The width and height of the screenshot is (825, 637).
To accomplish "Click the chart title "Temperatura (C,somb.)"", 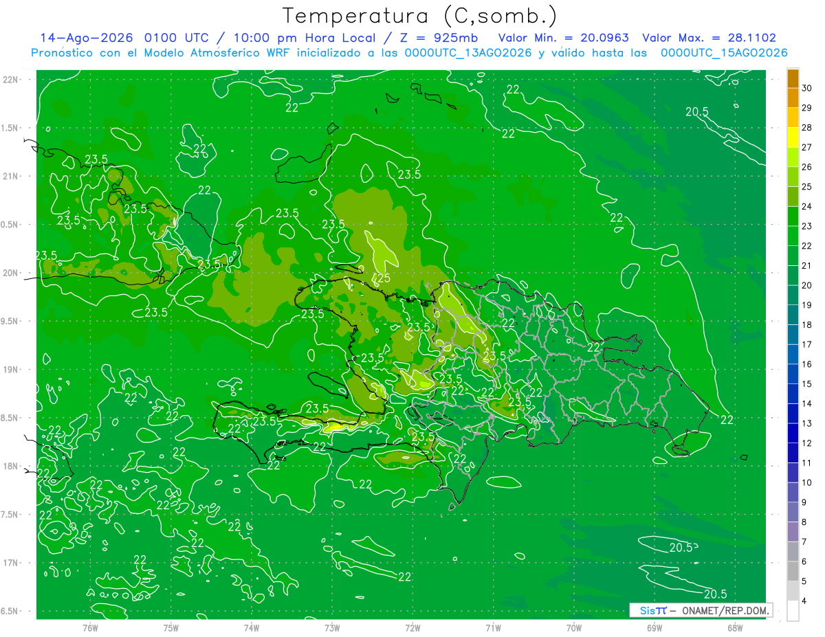I will coord(420,16).
